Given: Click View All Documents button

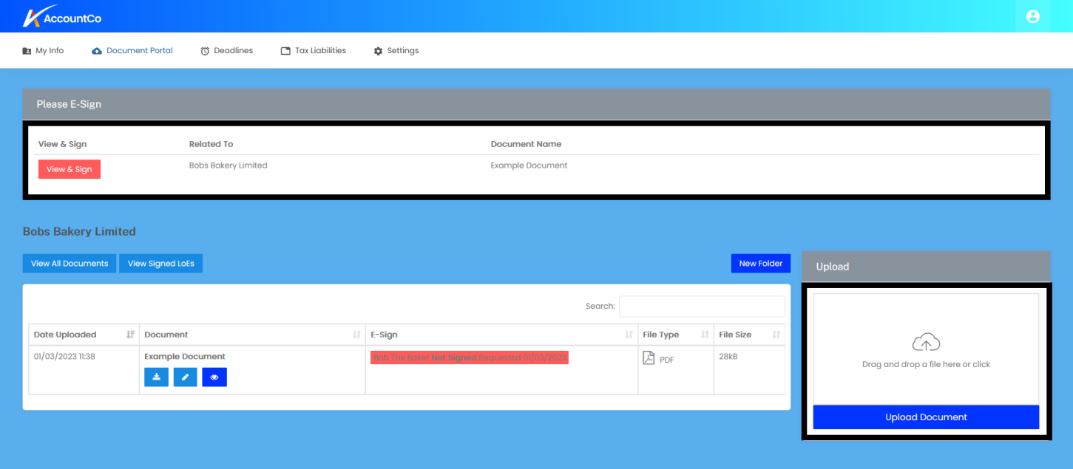Looking at the screenshot, I should [x=70, y=264].
